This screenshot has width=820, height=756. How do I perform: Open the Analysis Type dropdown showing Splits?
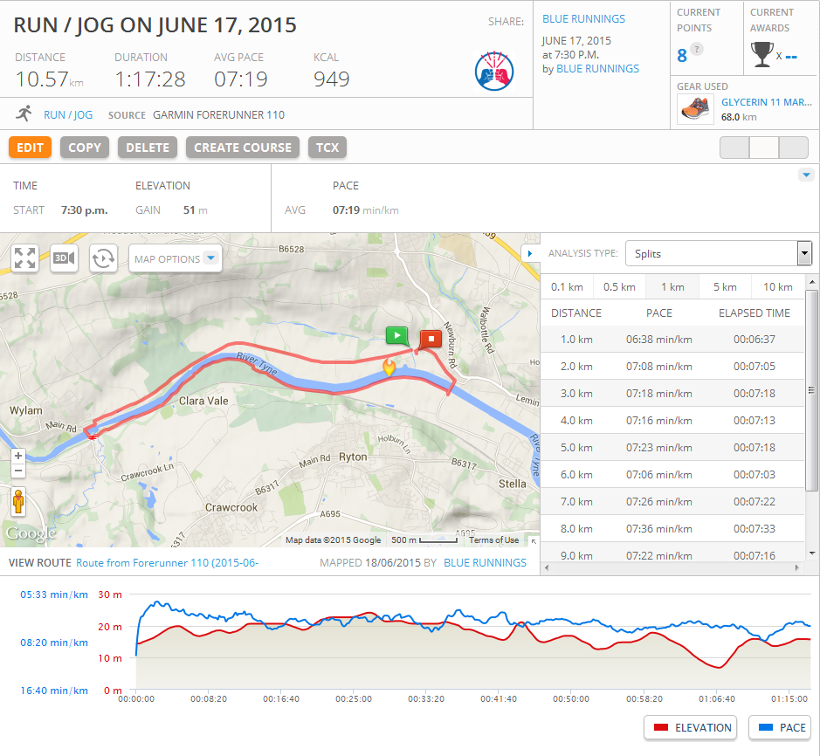(719, 253)
